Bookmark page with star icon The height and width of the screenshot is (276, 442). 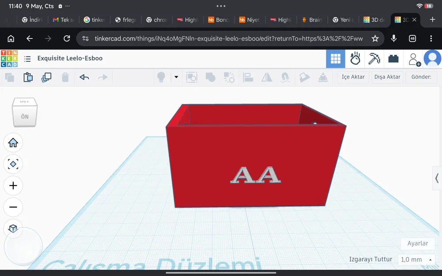click(375, 38)
